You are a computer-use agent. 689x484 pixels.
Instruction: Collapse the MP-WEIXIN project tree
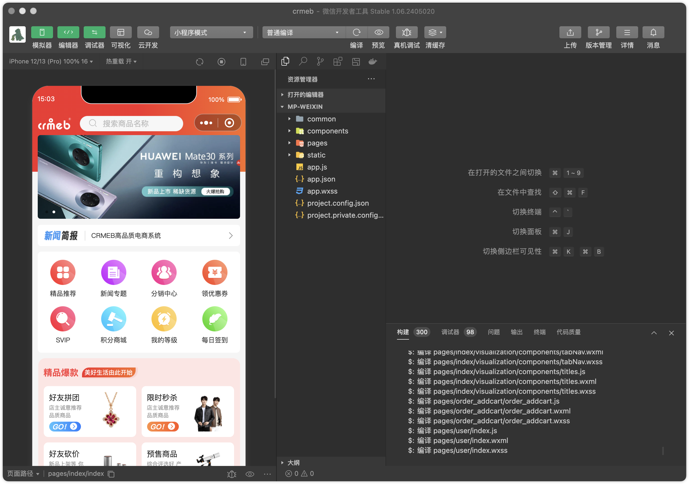[x=331, y=107]
